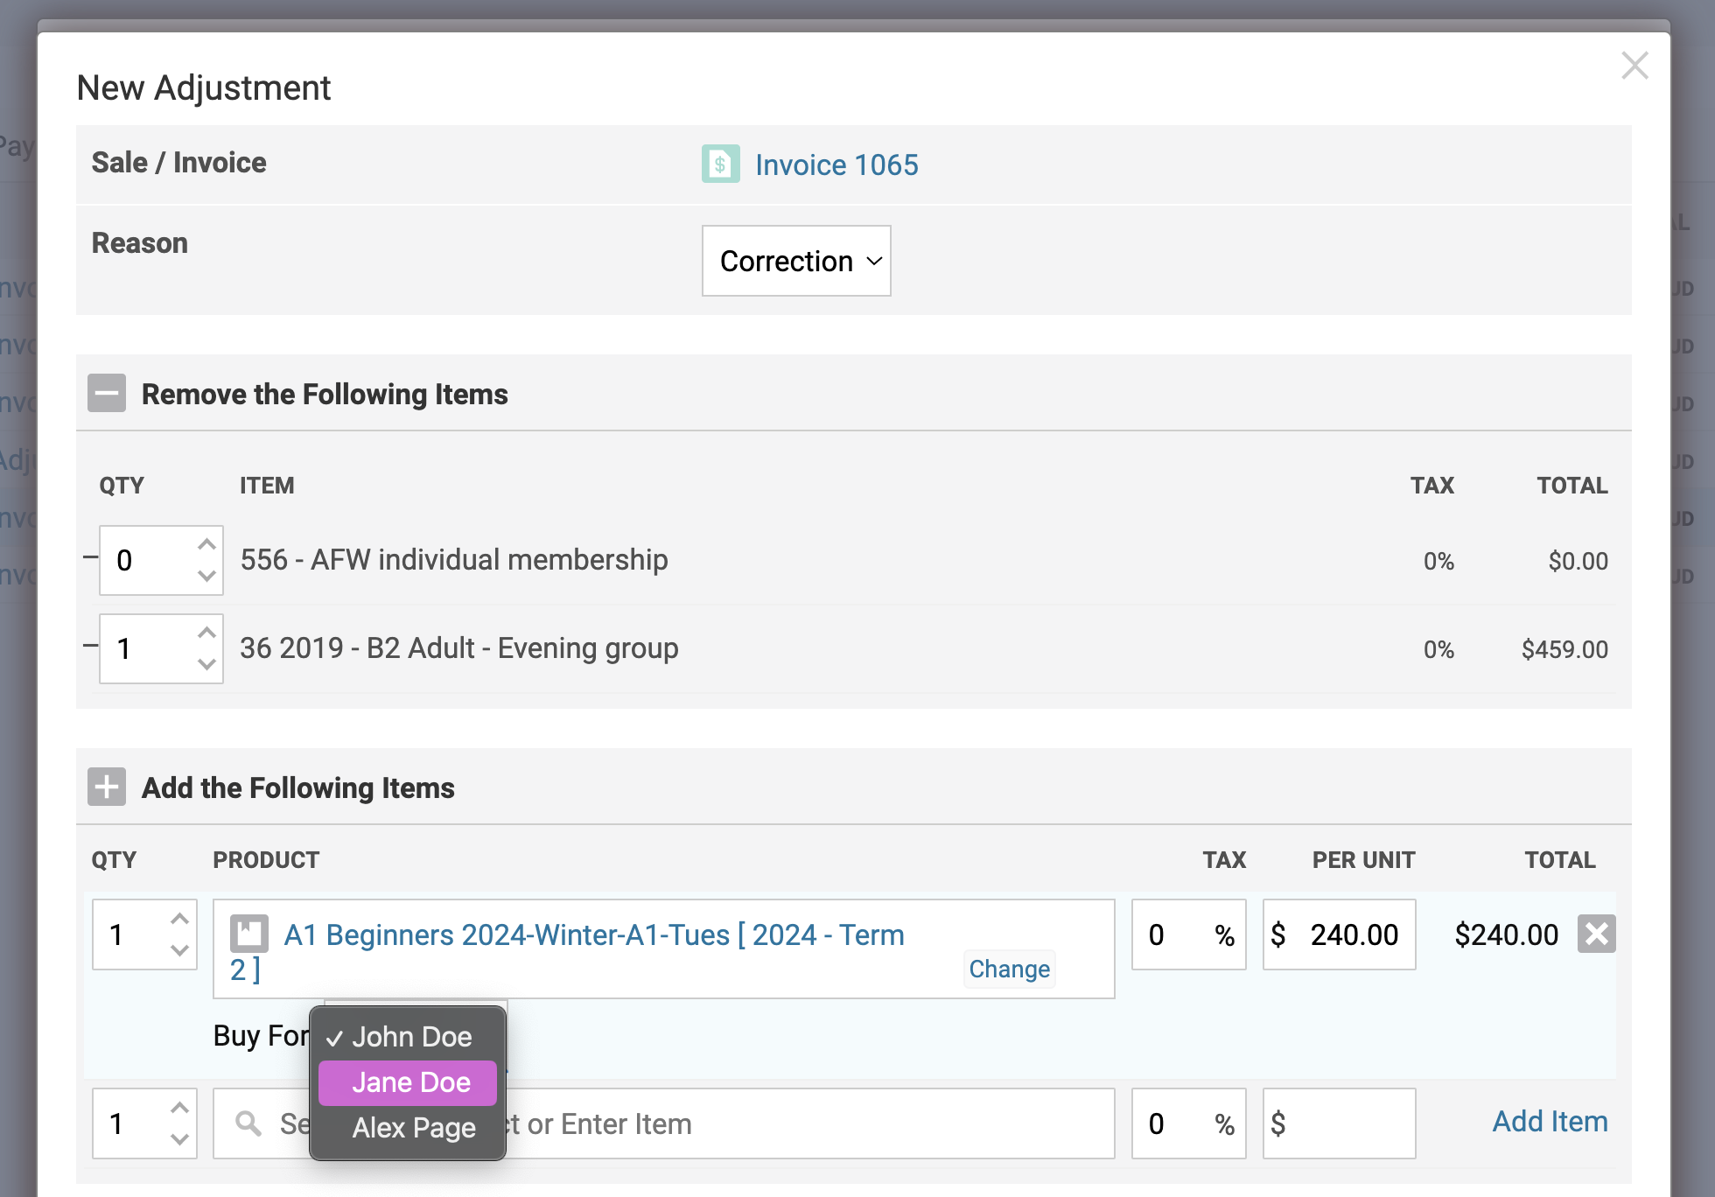Click the course icon beside A1 Beginners
The height and width of the screenshot is (1197, 1715).
(249, 934)
